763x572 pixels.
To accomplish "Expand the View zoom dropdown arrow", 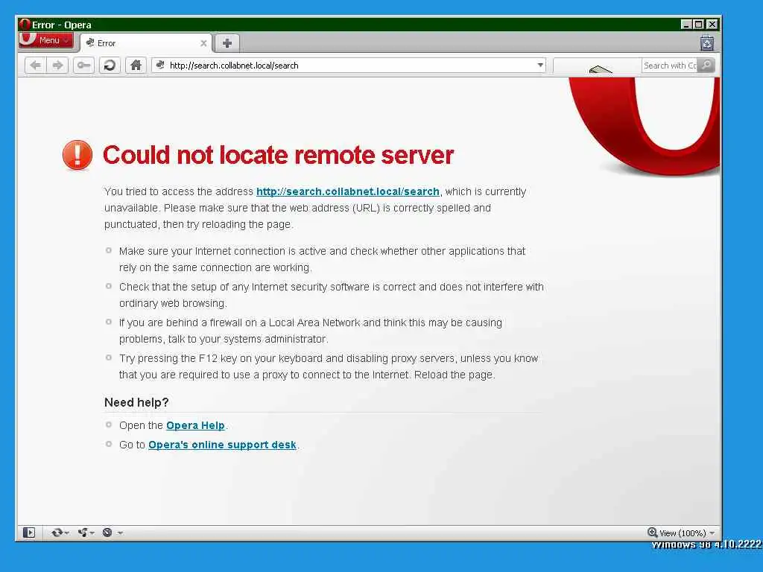I will pos(712,533).
